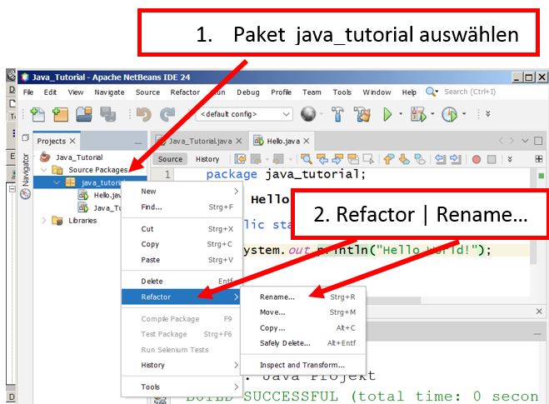This screenshot has width=549, height=404.
Task: Open the New submenu in context menu
Action: tap(182, 191)
